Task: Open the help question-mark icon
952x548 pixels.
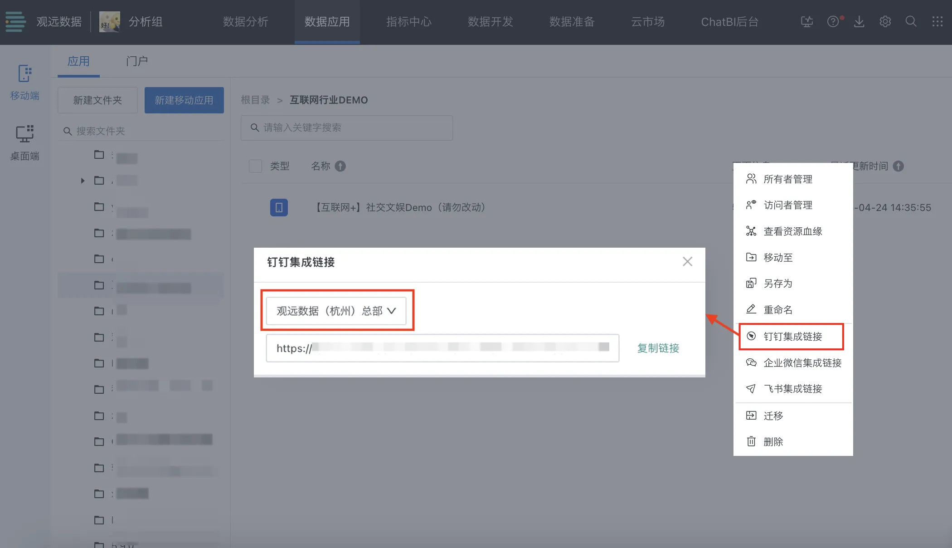Action: pyautogui.click(x=833, y=22)
